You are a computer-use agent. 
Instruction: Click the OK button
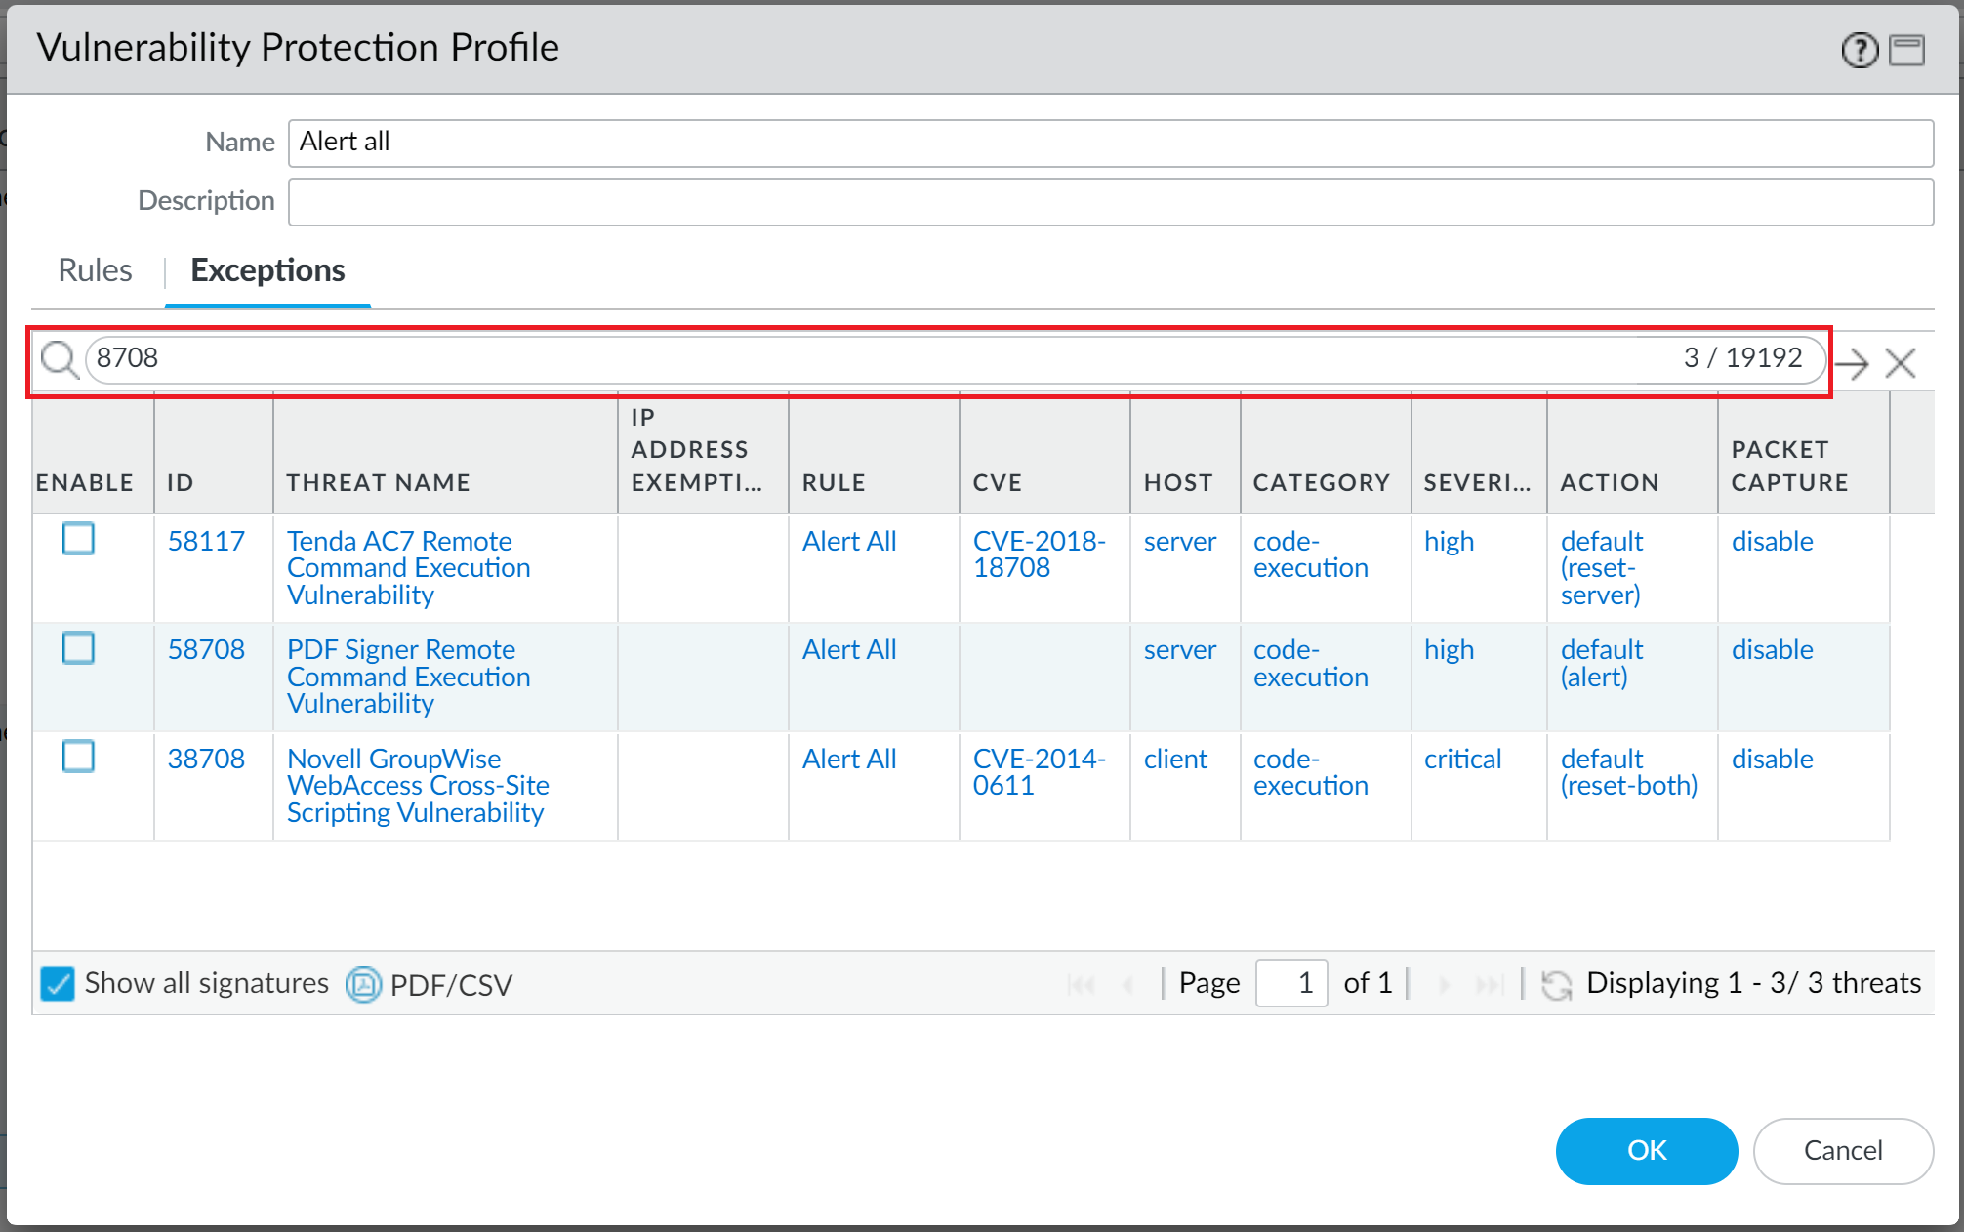point(1646,1150)
